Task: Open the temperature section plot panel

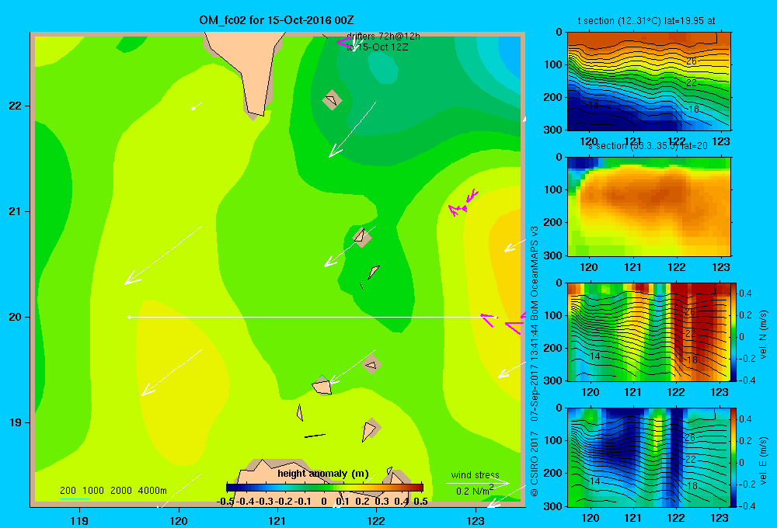Action: pos(649,81)
